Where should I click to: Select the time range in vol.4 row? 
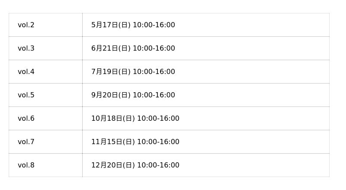point(154,72)
